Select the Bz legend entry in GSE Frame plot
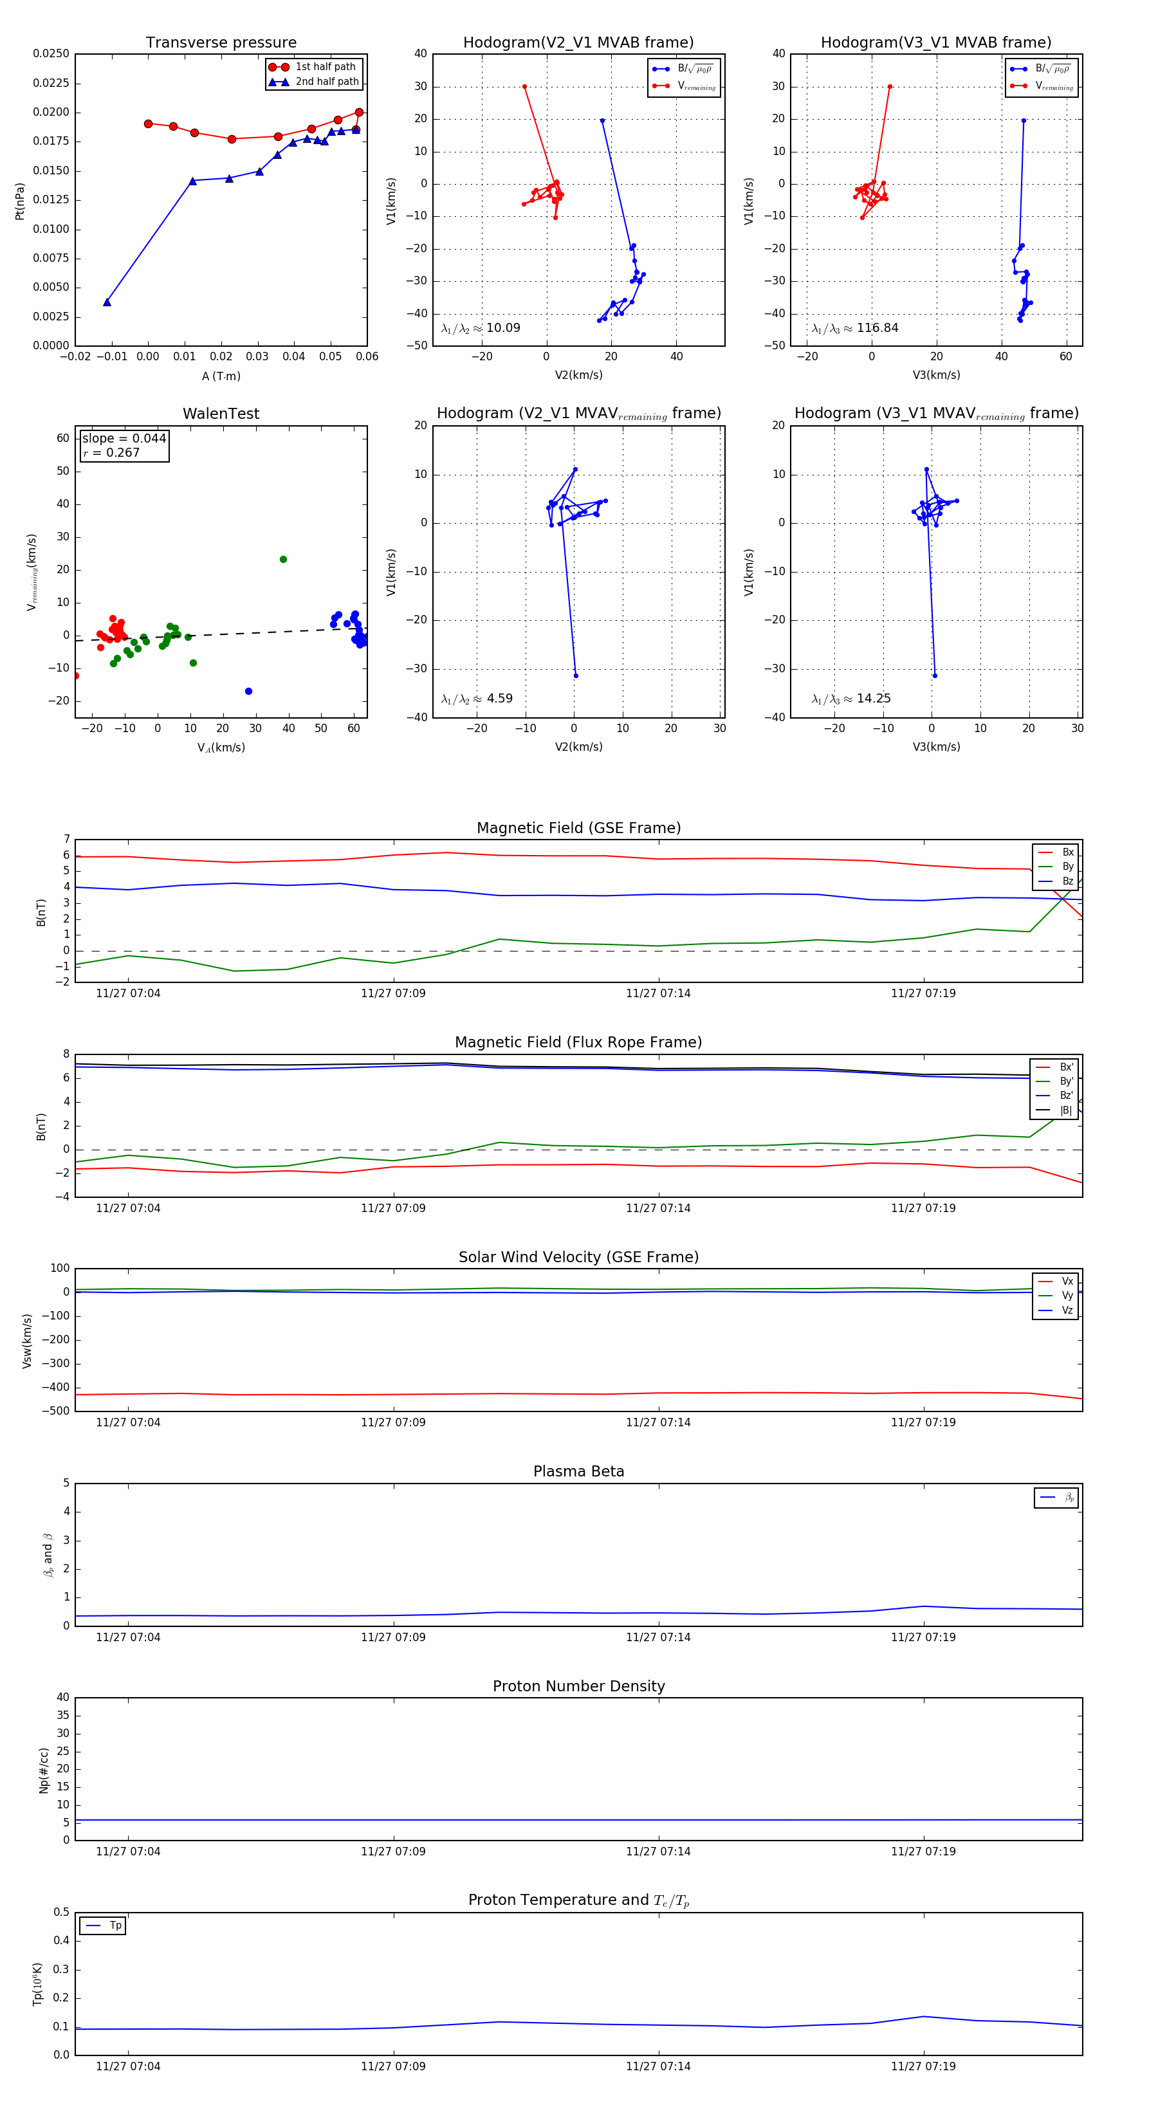 tap(1056, 882)
